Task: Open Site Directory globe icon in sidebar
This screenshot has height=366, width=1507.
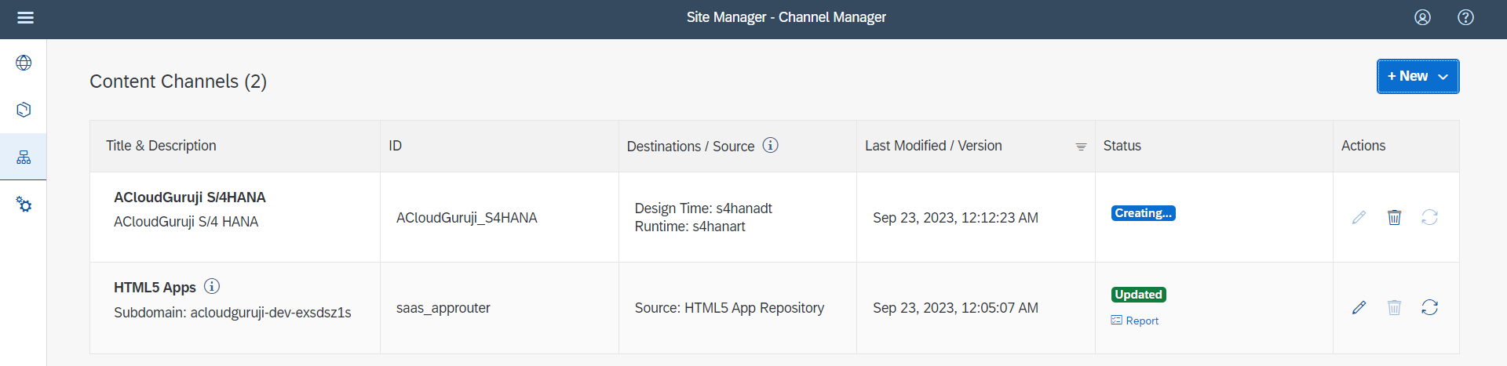Action: (24, 63)
